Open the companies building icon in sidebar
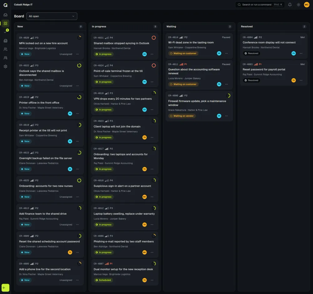Screen dimensions: 313x294 pos(5,41)
